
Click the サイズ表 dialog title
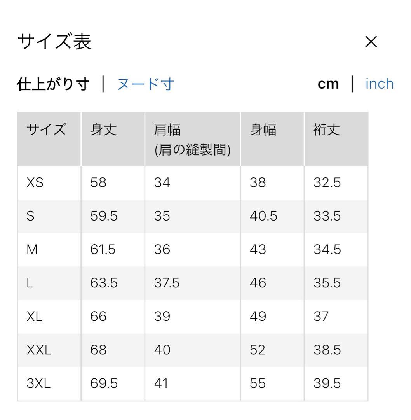[54, 42]
